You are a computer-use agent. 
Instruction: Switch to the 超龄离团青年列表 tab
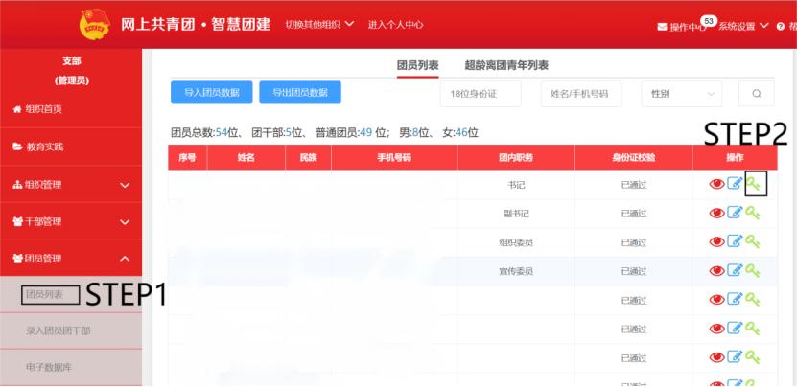tap(506, 65)
